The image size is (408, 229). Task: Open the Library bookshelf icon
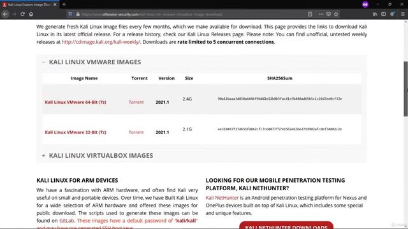[375, 14]
